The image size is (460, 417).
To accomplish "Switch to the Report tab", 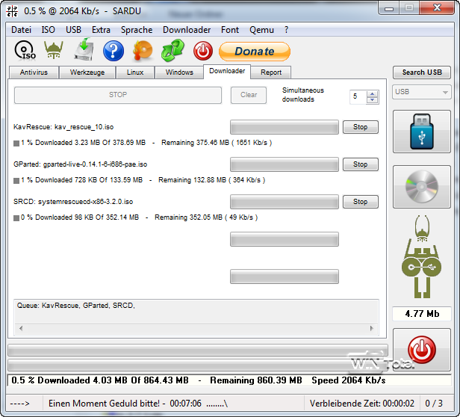I will (x=271, y=72).
